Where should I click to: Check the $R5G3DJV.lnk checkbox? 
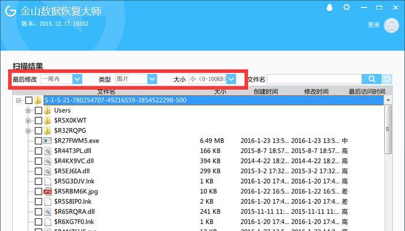coord(39,181)
